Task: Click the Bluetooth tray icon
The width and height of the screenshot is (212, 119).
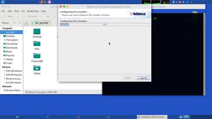Action: click(x=174, y=2)
